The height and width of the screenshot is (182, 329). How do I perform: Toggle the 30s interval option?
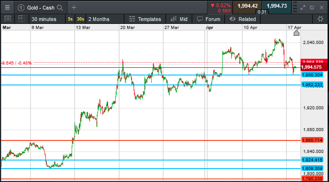point(80,19)
